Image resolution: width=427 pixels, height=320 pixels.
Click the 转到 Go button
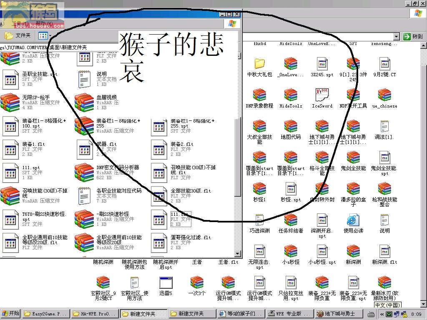(413, 37)
